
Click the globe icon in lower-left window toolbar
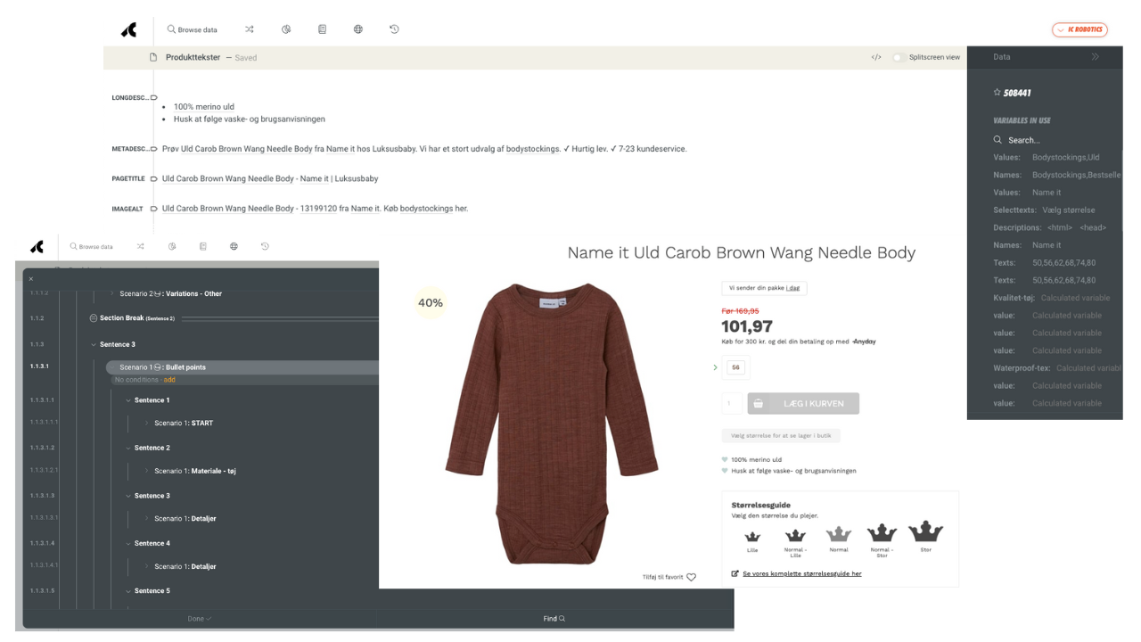point(234,246)
